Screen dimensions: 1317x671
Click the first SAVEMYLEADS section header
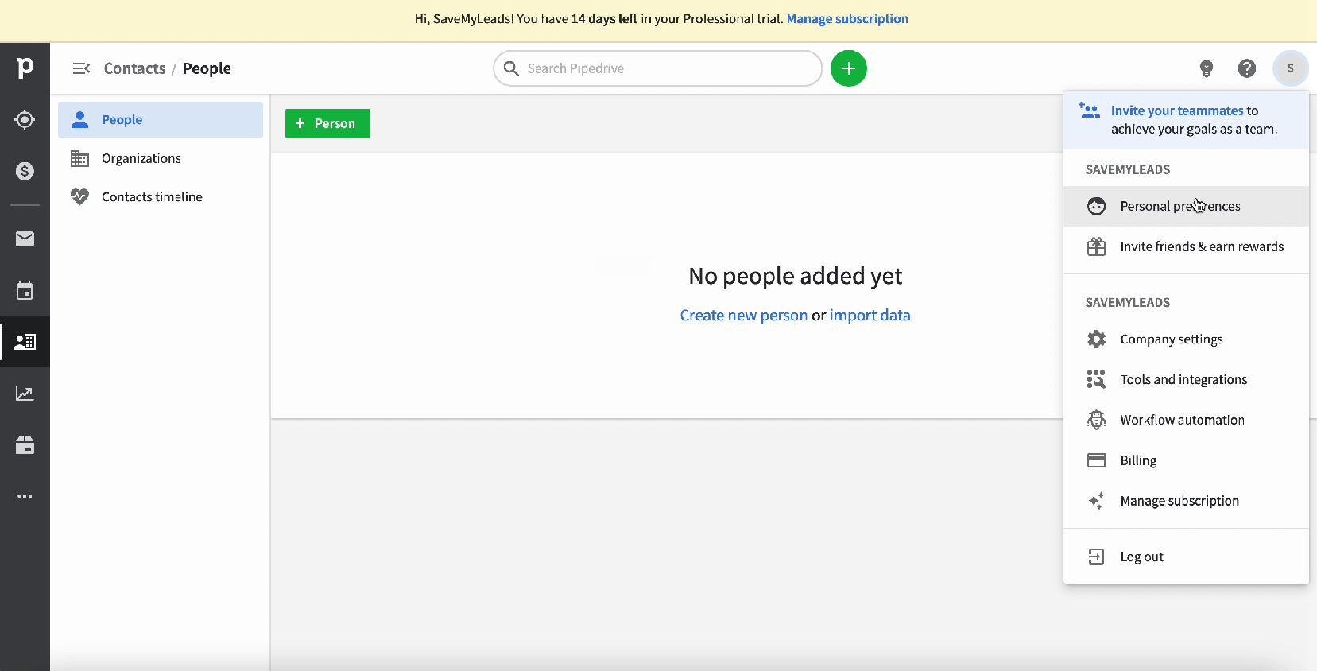1127,169
